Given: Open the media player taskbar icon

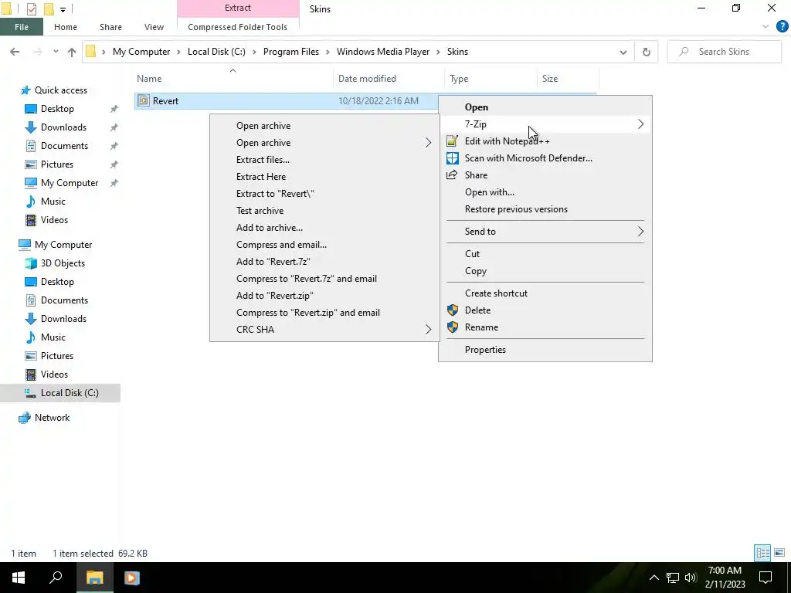Looking at the screenshot, I should (131, 578).
